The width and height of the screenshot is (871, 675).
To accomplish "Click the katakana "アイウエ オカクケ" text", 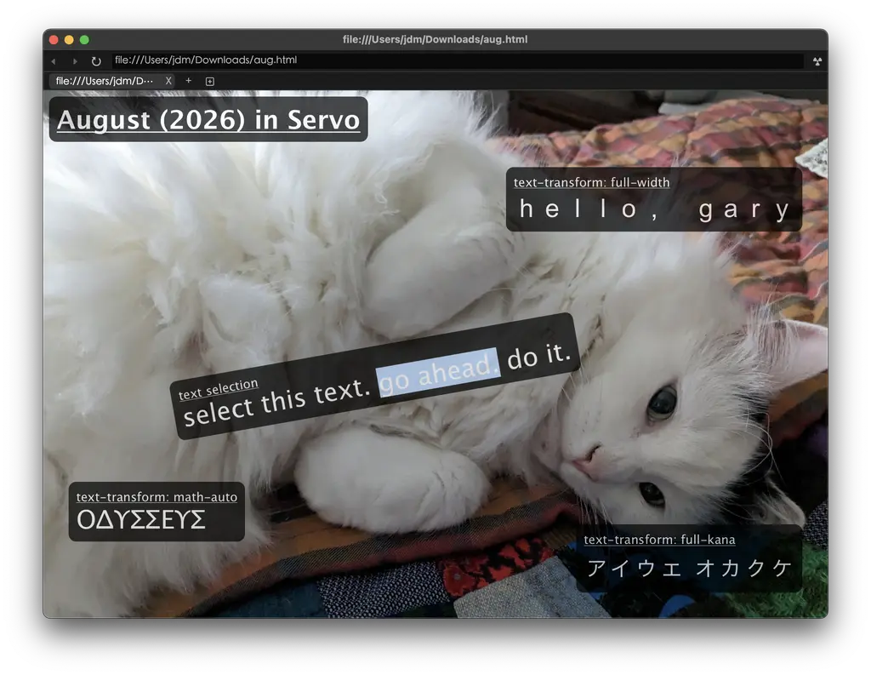I will (689, 568).
